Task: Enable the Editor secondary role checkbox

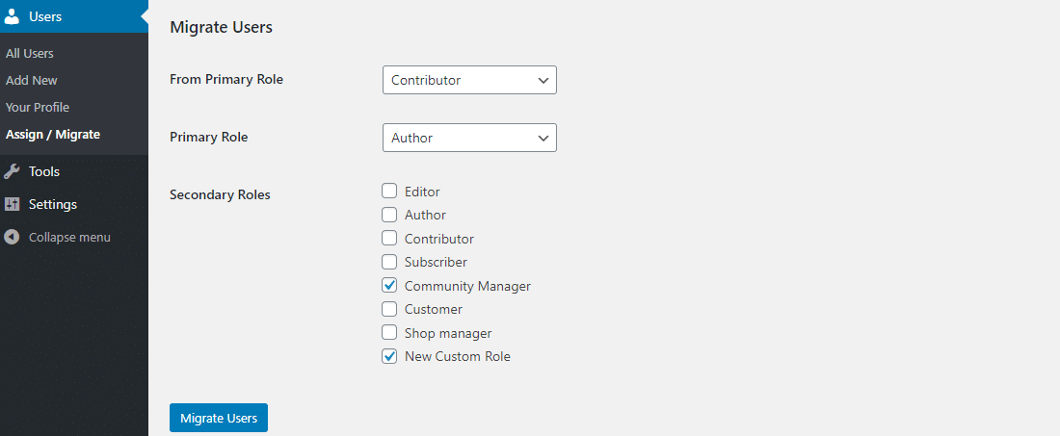Action: (389, 192)
